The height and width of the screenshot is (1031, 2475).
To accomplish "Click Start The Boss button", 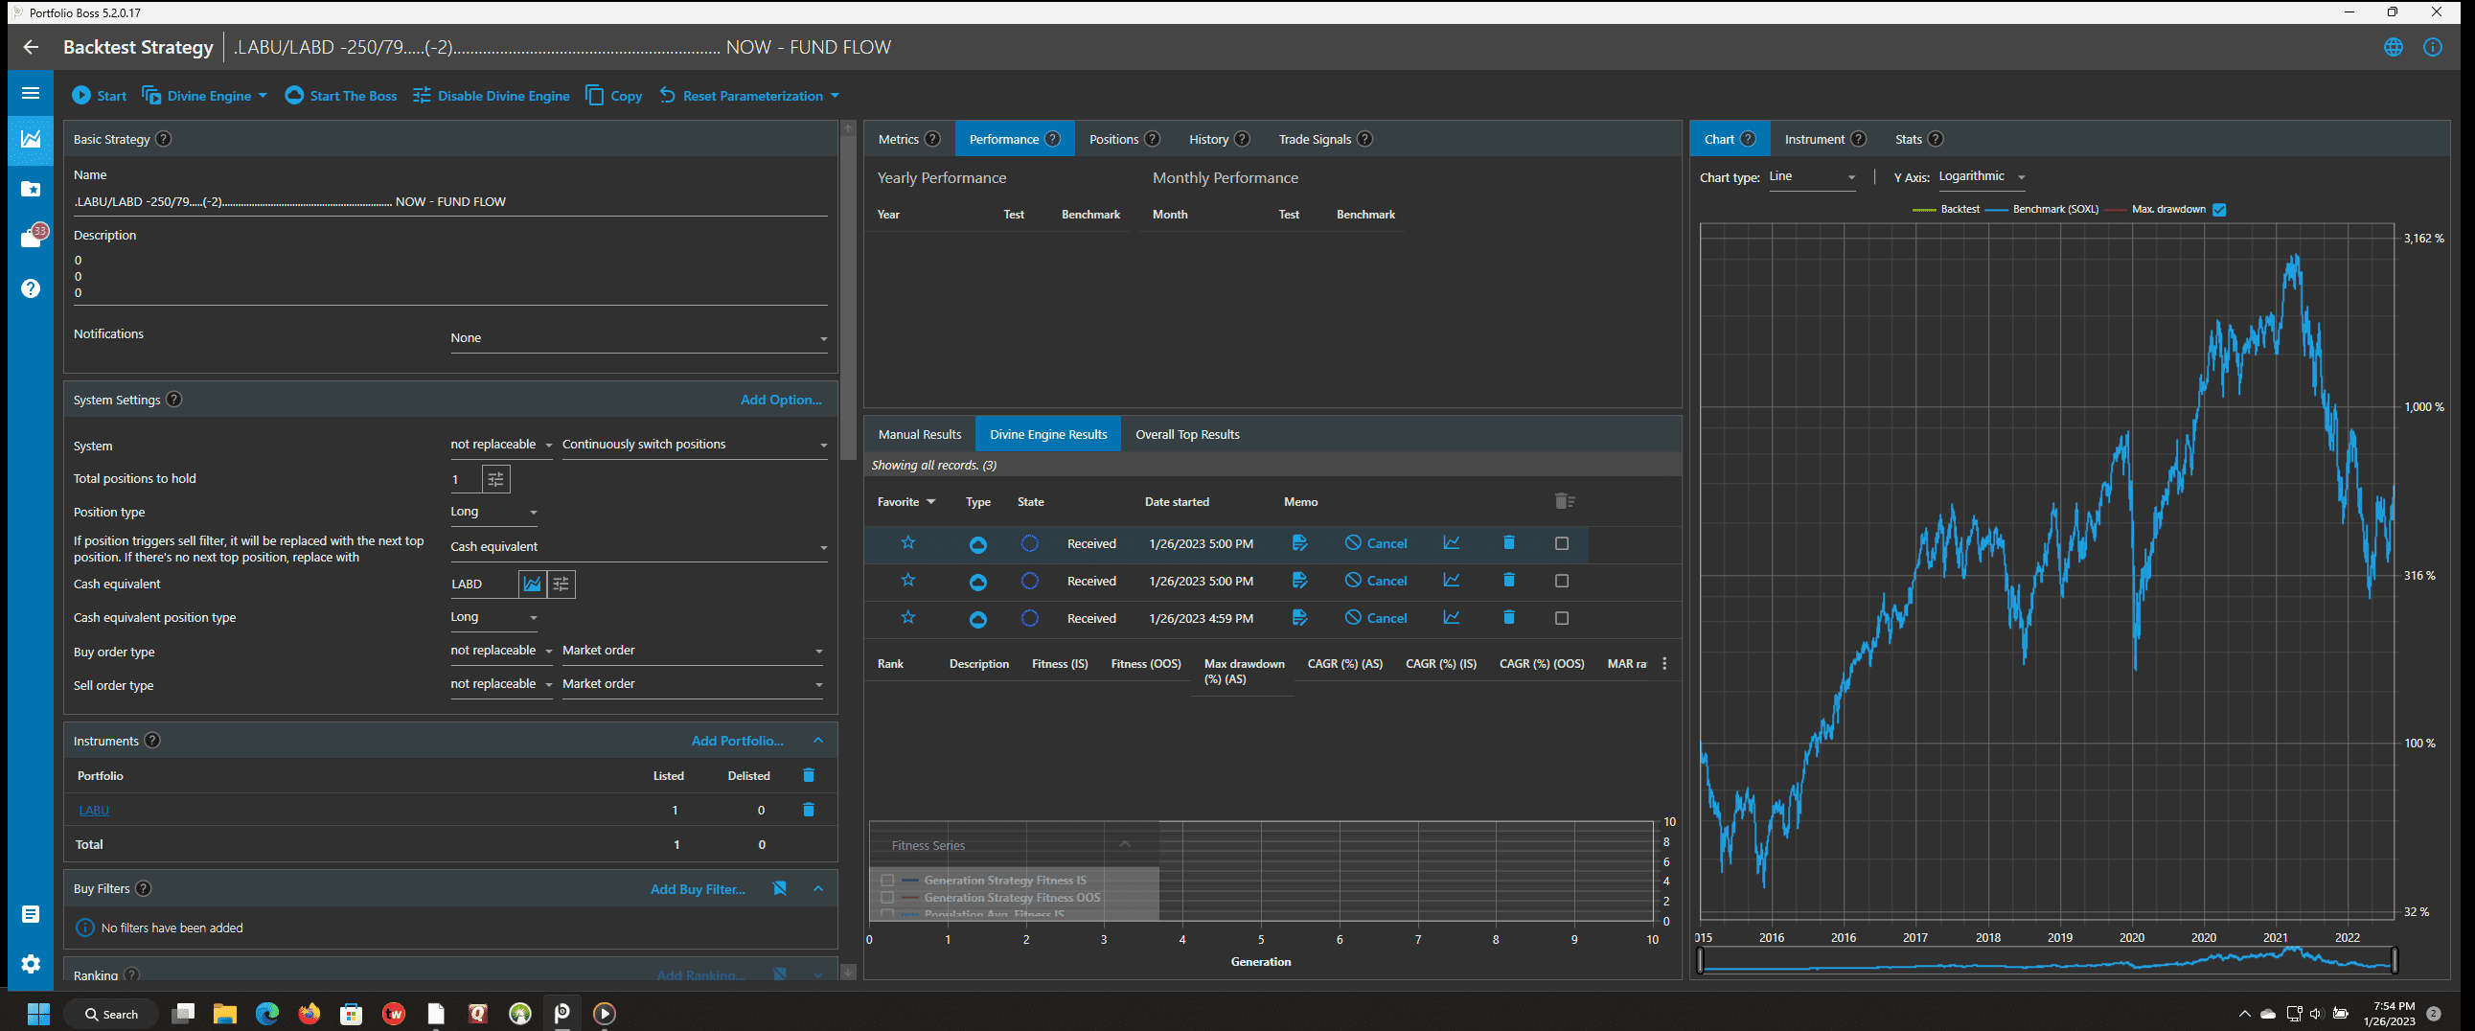I will 341,96.
